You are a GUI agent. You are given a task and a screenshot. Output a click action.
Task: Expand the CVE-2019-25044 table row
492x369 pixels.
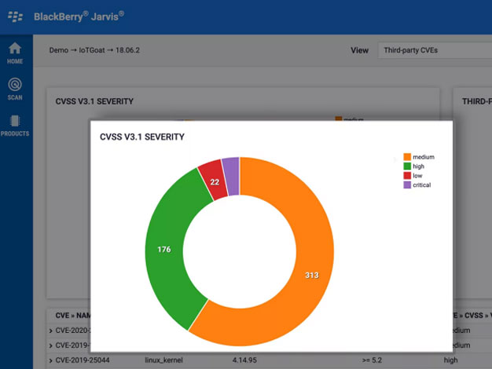[51, 360]
